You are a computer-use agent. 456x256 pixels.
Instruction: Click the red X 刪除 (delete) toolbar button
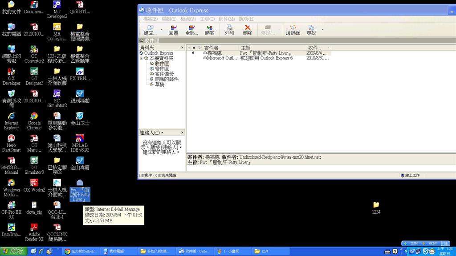[x=248, y=30]
